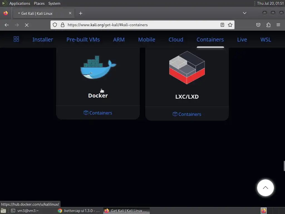Open tracking protection shield icon
This screenshot has width=285, height=214.
[x=55, y=25]
